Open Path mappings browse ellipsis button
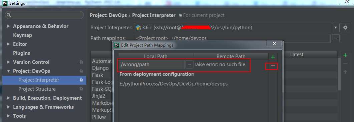 (x=336, y=38)
